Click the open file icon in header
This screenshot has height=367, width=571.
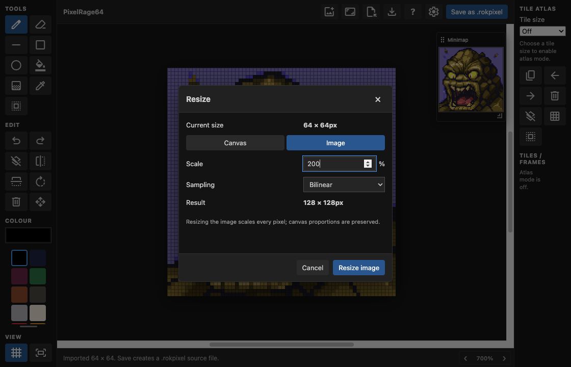[x=371, y=12]
